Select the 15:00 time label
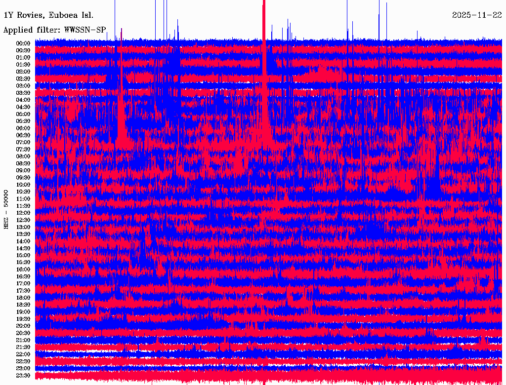 (23, 255)
